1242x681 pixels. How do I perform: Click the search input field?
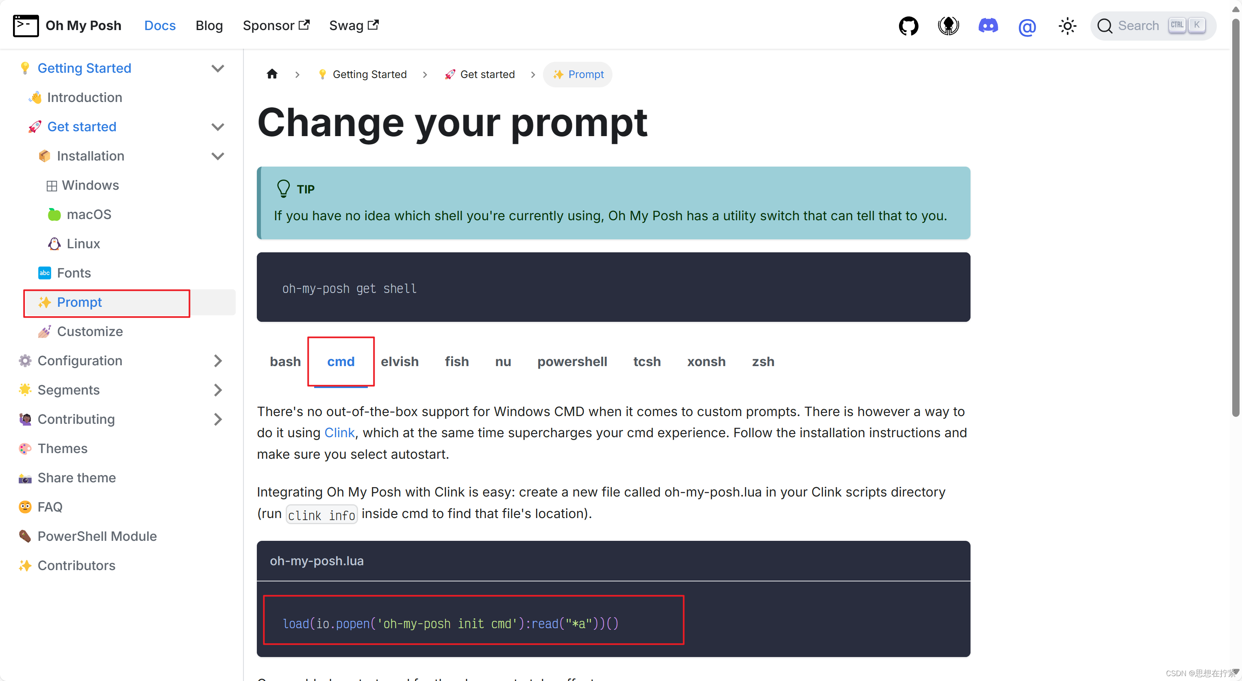[1153, 25]
